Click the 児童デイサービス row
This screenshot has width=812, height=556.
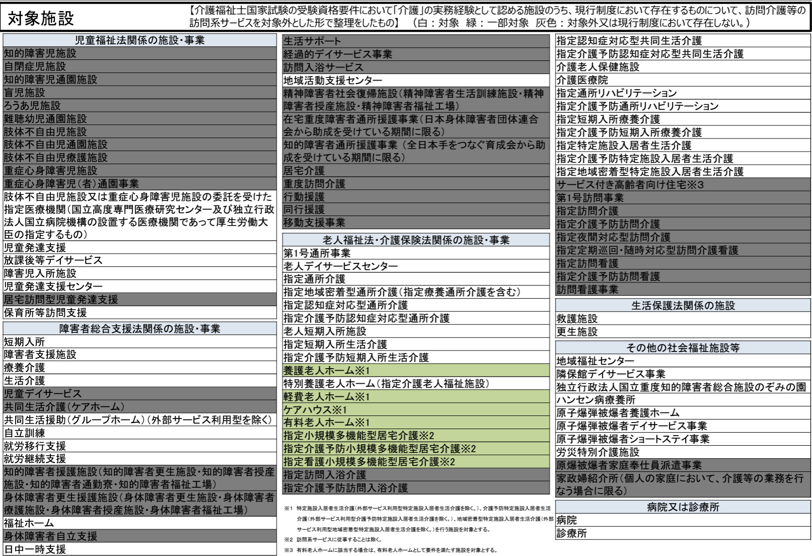tap(140, 394)
